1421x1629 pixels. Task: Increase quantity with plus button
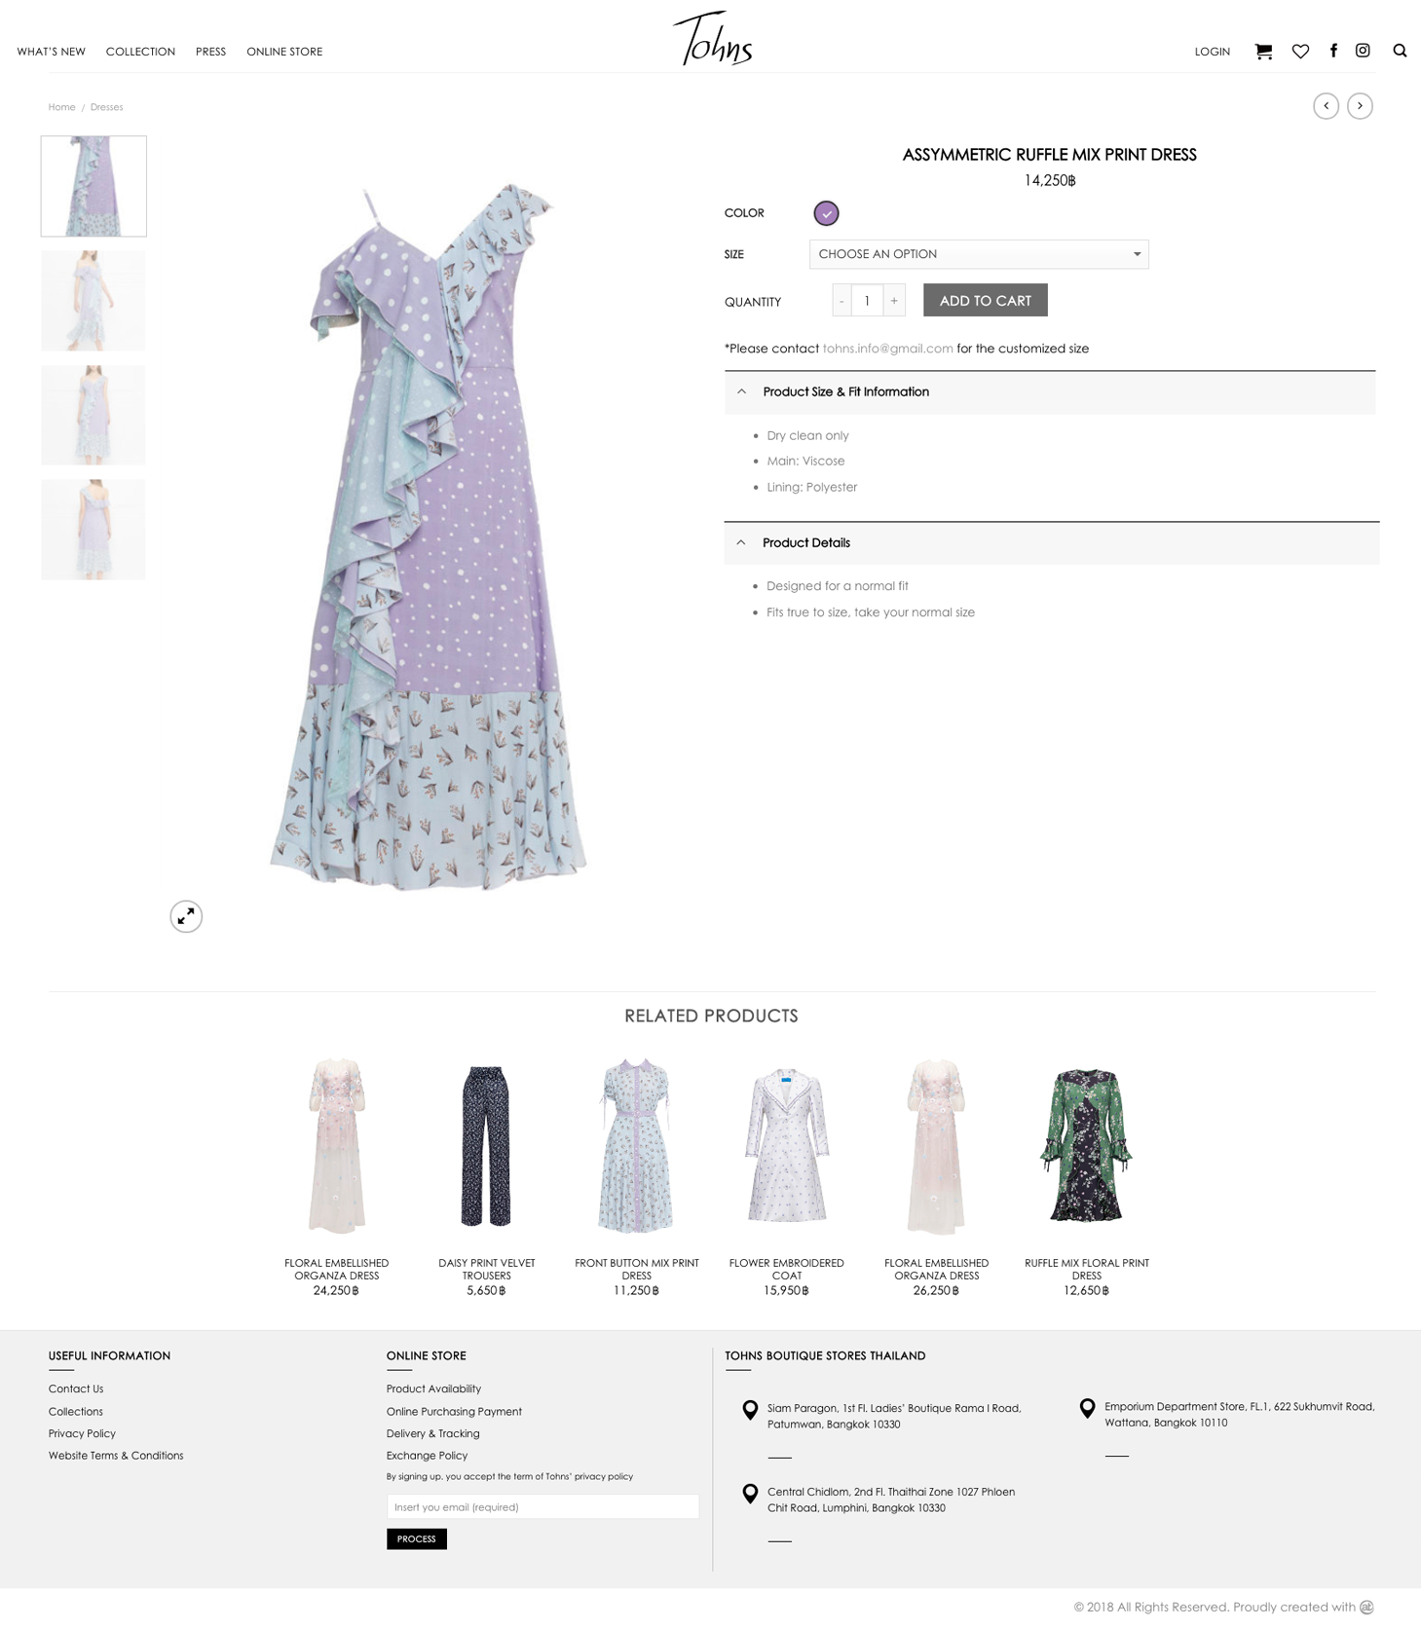coord(894,301)
